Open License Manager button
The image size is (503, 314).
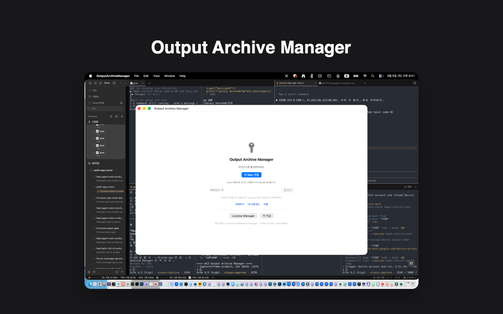pos(243,216)
